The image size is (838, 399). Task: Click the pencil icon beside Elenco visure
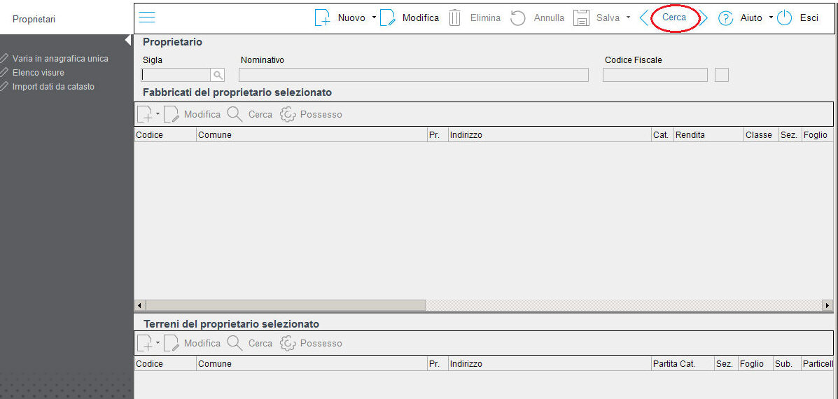[x=5, y=73]
